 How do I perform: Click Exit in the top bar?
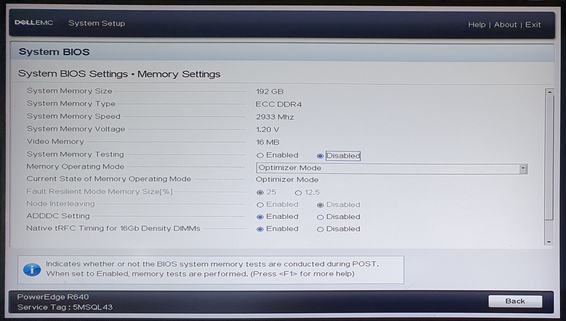pyautogui.click(x=533, y=25)
